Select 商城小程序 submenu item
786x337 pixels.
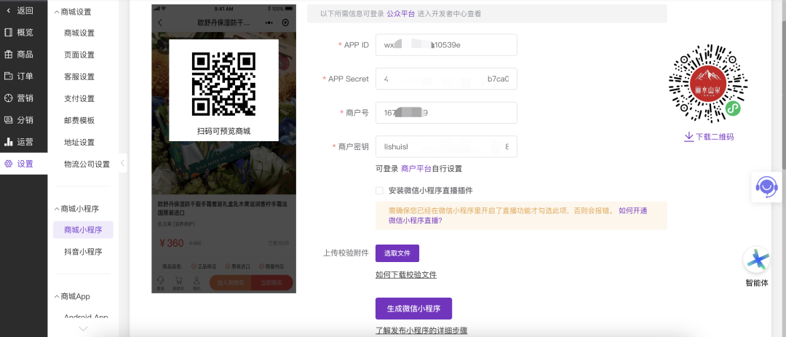83,230
